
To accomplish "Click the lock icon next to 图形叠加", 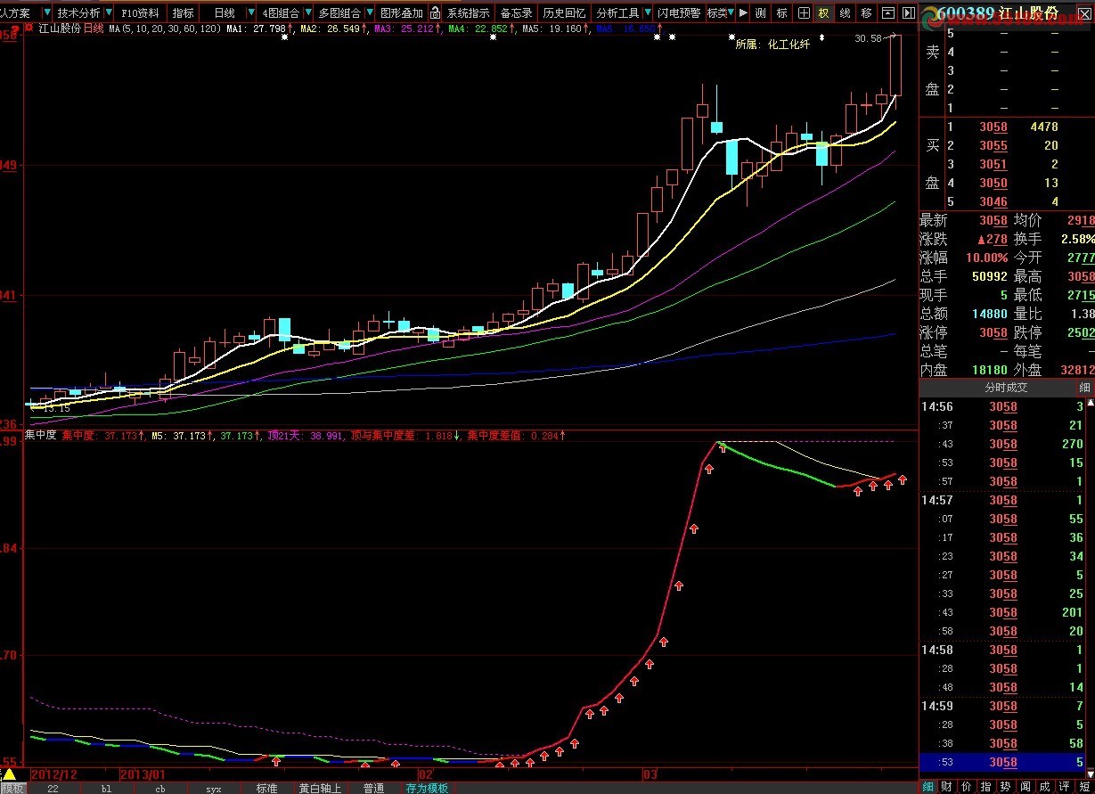I will click(435, 13).
